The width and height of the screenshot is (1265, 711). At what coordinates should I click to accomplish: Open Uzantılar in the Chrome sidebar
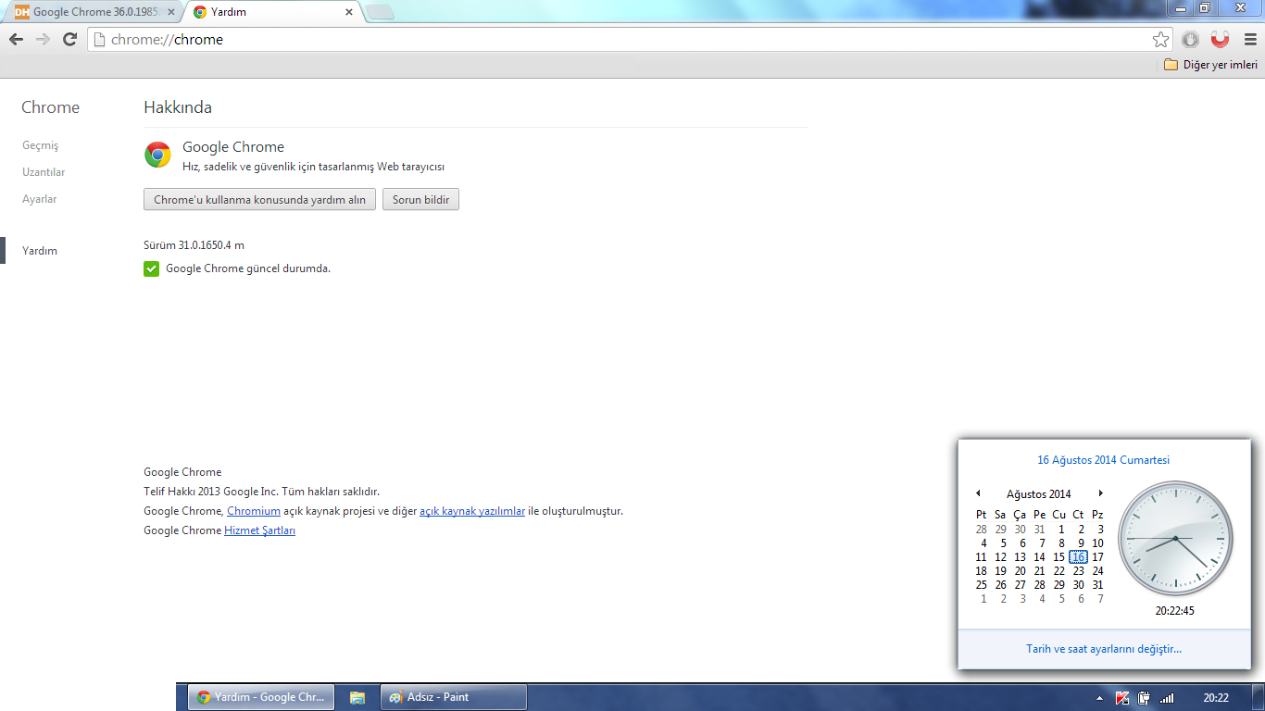[44, 172]
